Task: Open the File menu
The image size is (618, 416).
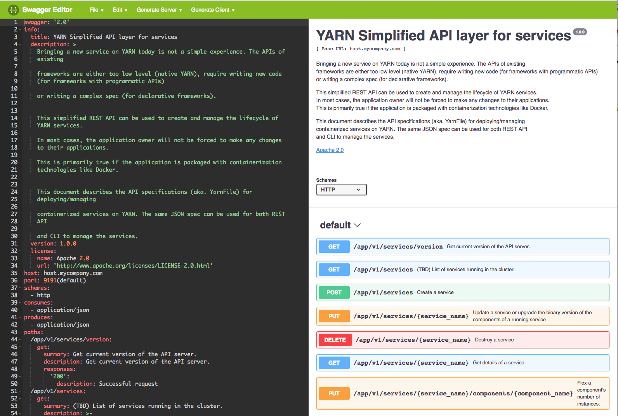Action: 96,10
